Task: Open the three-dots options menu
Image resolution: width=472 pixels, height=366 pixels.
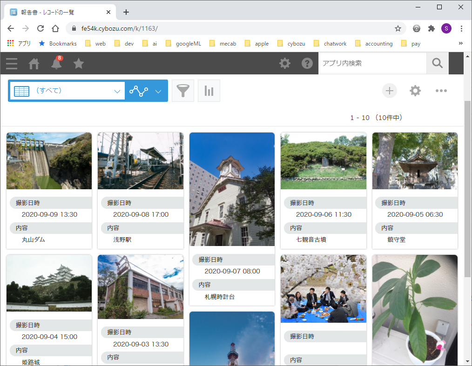Action: tap(441, 91)
